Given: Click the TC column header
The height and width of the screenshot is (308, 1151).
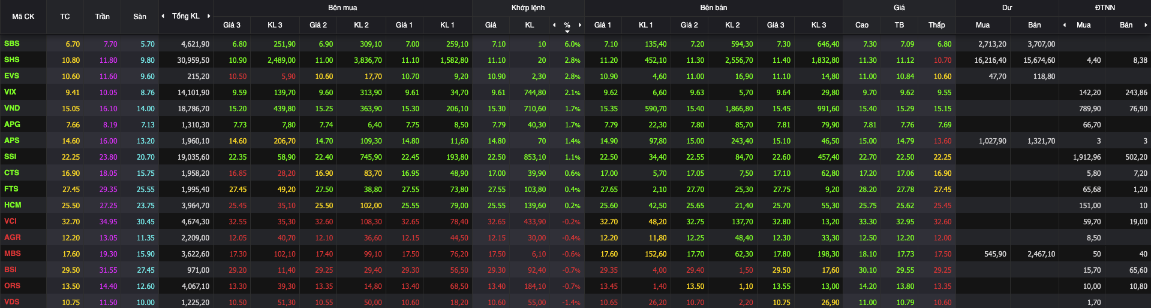Looking at the screenshot, I should pyautogui.click(x=65, y=17).
